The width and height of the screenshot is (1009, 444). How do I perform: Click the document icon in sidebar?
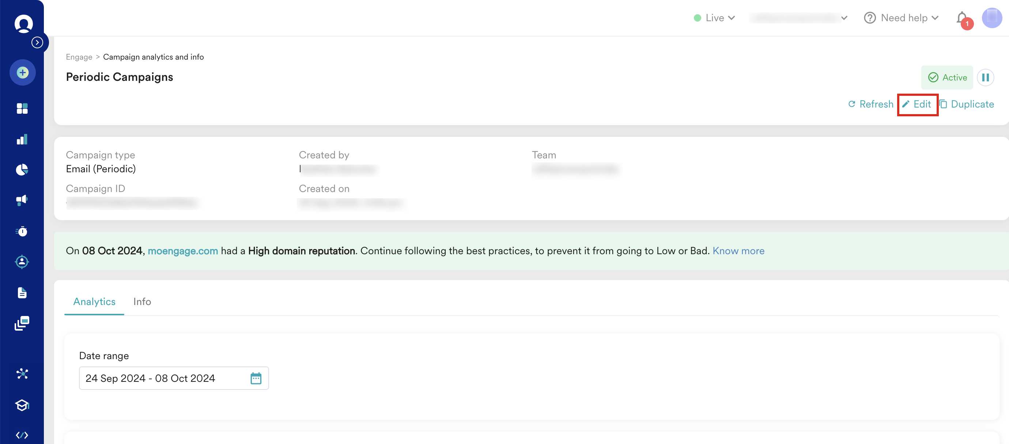coord(22,293)
